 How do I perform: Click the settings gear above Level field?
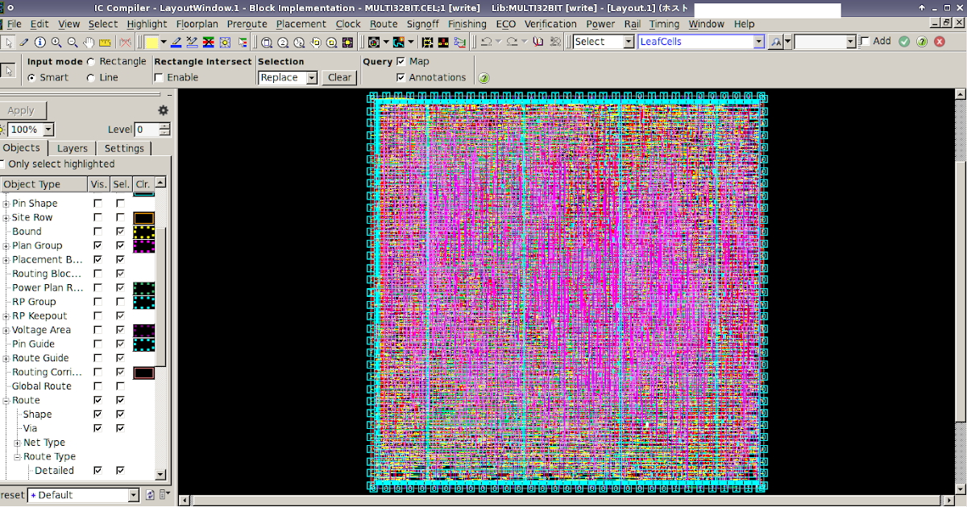pos(163,110)
